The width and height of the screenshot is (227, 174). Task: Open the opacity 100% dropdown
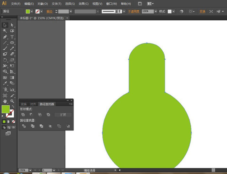click(x=156, y=11)
